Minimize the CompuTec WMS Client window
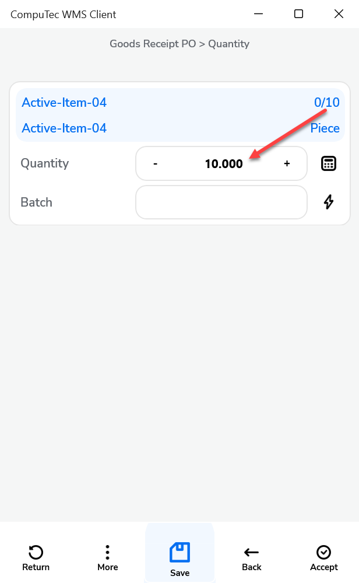 (258, 14)
